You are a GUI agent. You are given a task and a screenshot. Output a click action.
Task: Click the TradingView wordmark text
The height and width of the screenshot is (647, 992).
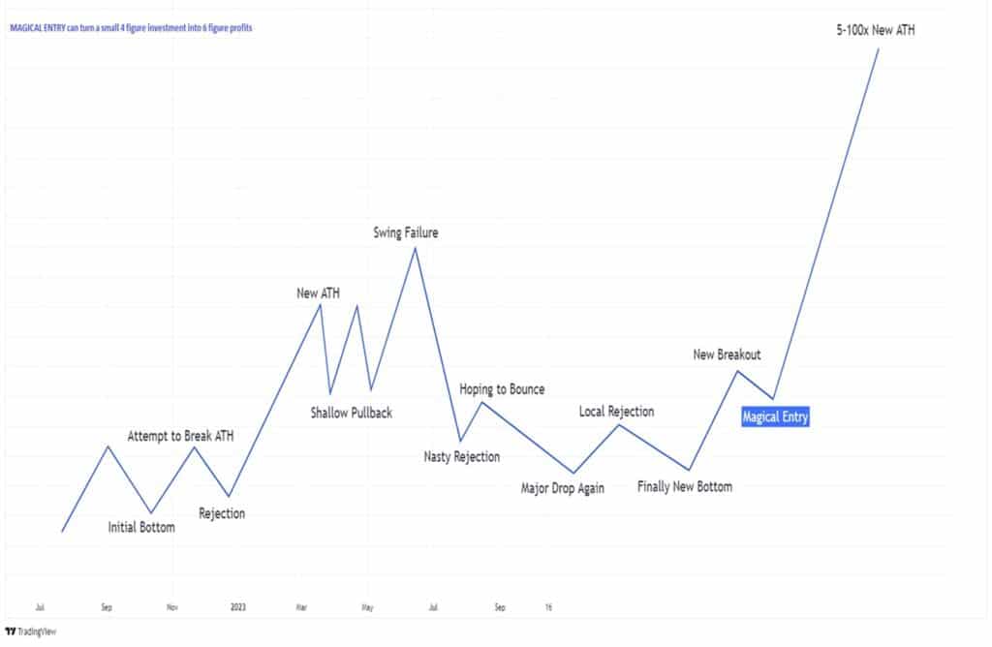34,630
